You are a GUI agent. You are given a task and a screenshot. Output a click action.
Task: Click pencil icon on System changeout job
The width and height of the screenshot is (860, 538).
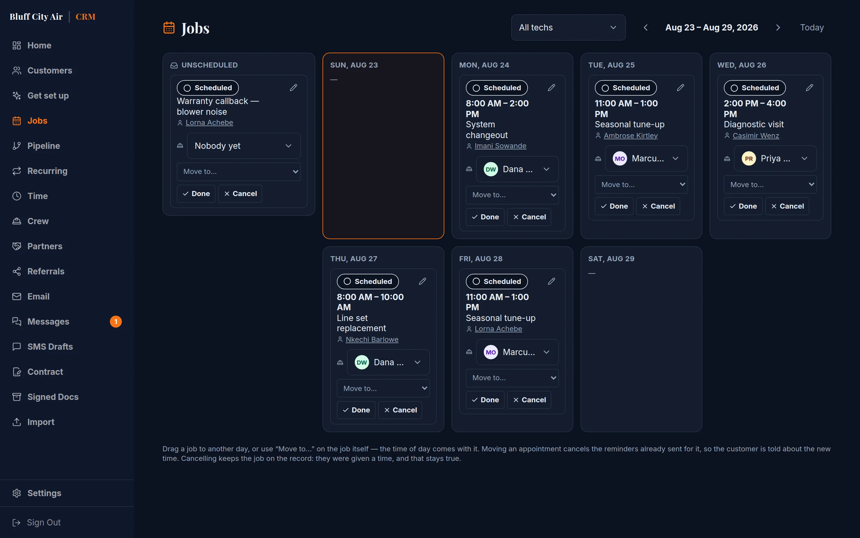[x=551, y=88]
